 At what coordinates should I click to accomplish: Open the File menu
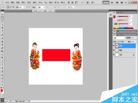pos(7,2)
